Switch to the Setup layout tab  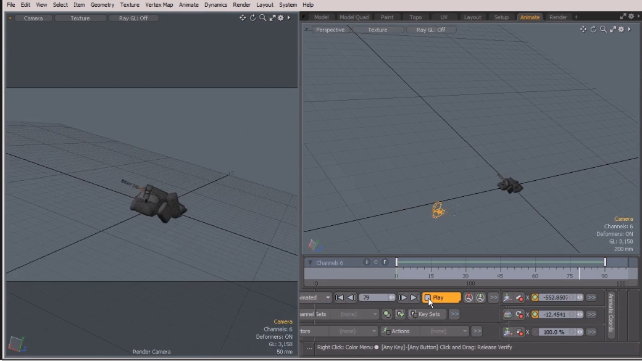tap(501, 17)
